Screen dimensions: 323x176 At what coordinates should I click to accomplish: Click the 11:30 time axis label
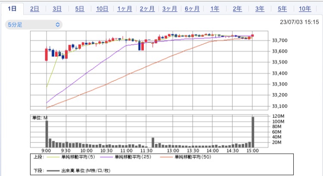click(x=146, y=151)
